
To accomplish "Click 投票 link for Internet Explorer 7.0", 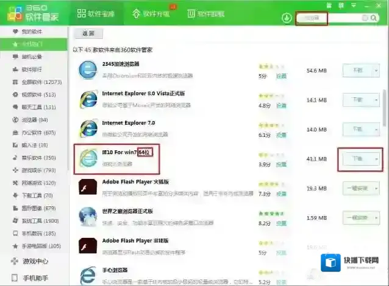I will click(x=281, y=135).
